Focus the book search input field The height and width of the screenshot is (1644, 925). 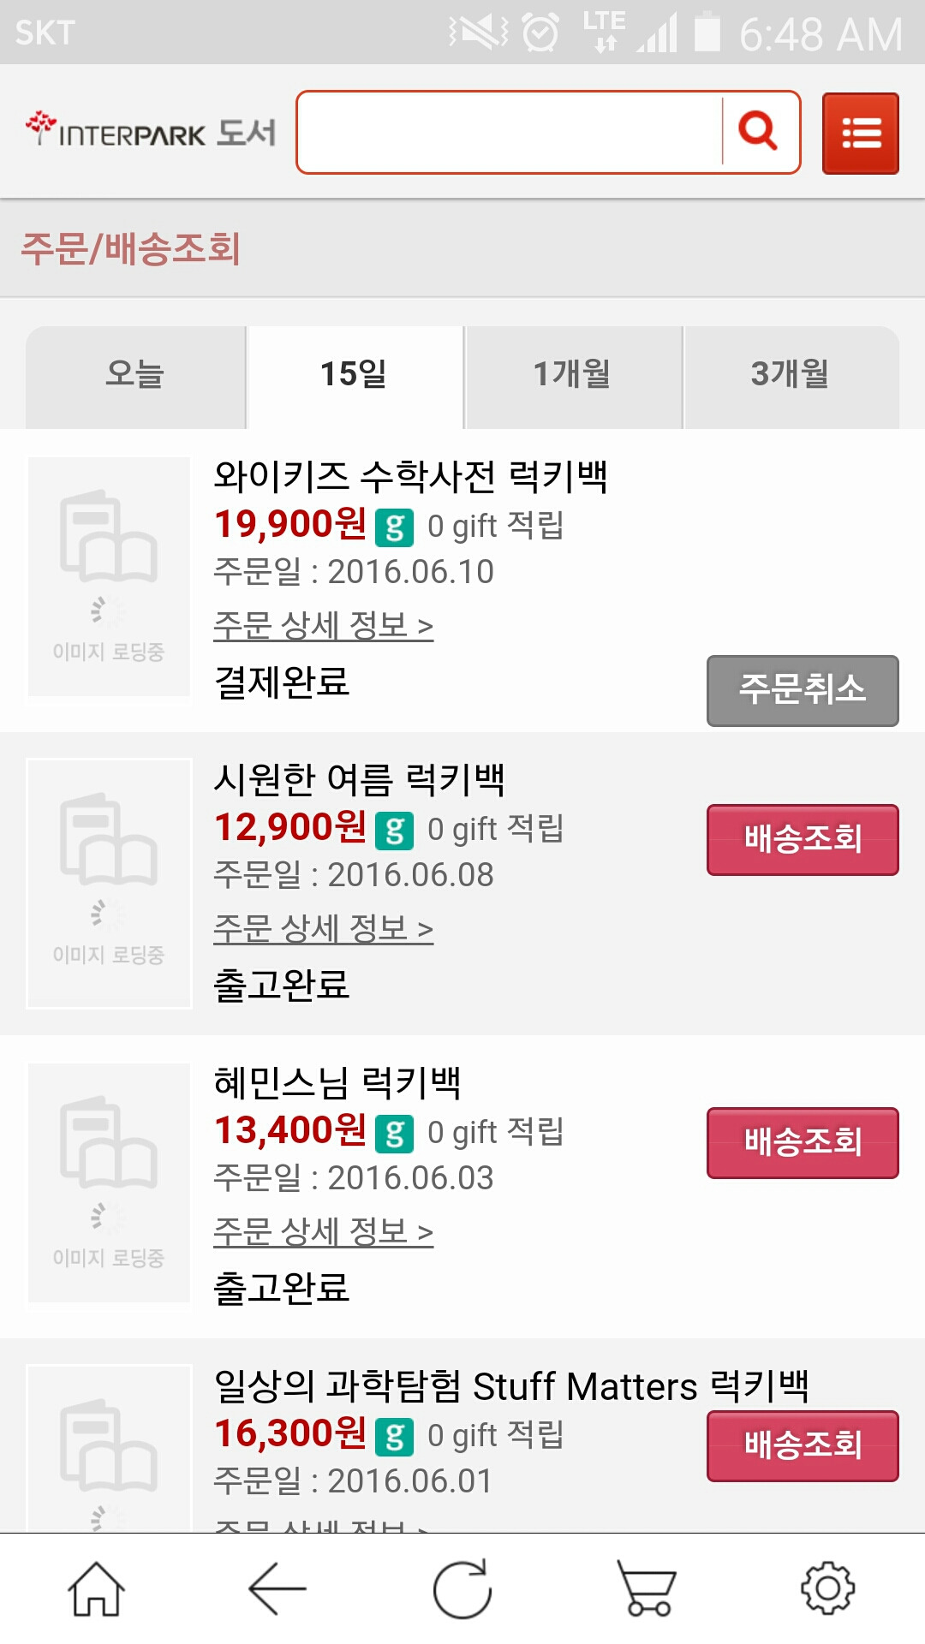(x=510, y=132)
